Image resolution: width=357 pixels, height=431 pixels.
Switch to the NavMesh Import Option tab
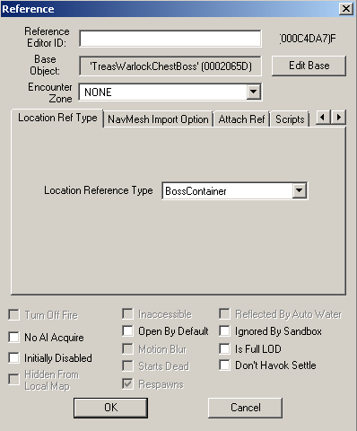158,119
